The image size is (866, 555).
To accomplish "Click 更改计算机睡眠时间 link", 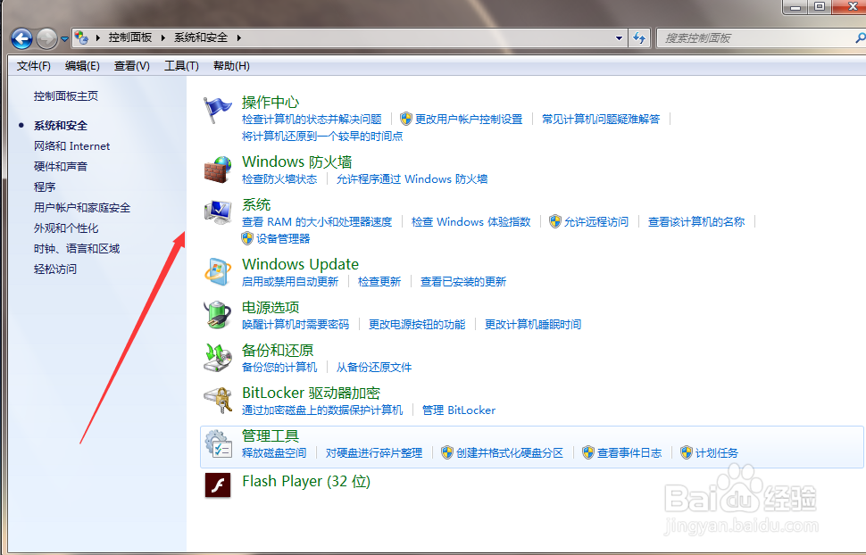I will (533, 324).
